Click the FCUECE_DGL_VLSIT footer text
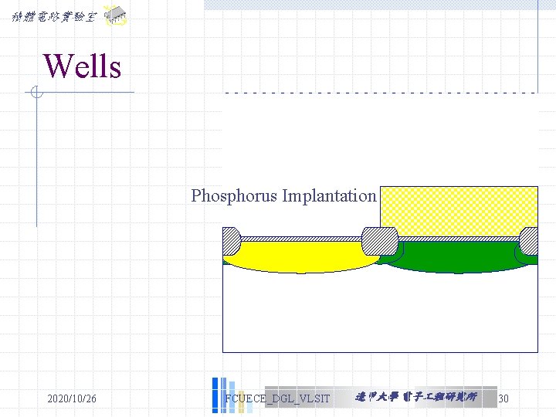 [x=277, y=398]
